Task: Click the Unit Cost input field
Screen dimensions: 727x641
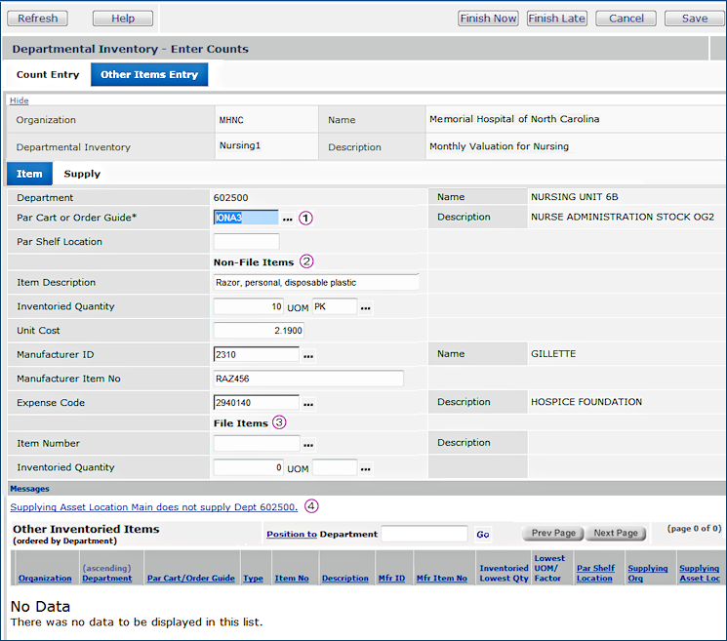Action: pos(258,331)
